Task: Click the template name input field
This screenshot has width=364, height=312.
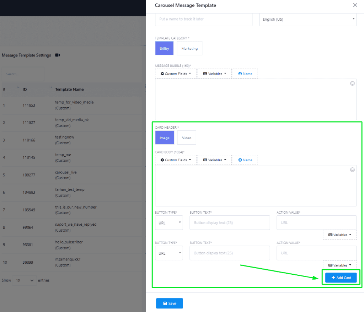Action: coord(203,19)
